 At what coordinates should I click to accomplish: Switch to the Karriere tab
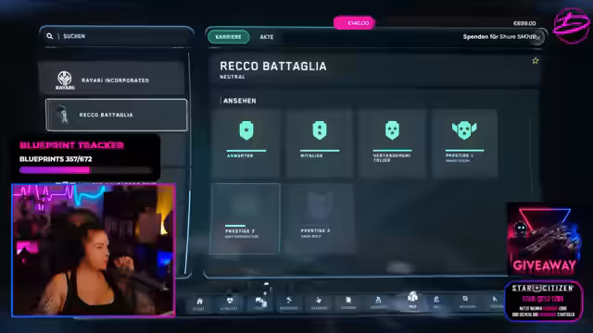228,37
